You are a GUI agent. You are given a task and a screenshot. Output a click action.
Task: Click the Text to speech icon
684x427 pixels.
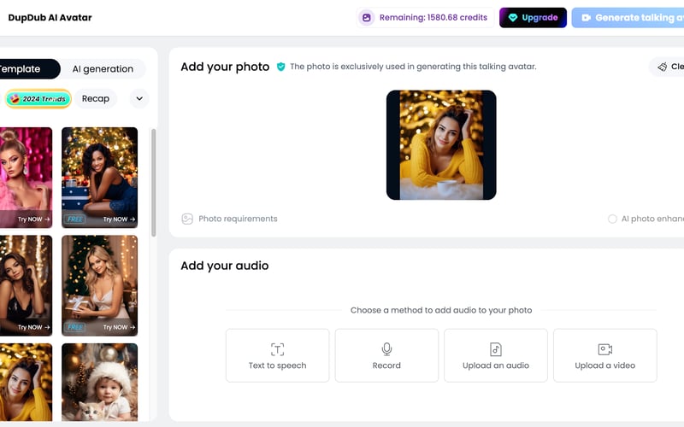(277, 349)
